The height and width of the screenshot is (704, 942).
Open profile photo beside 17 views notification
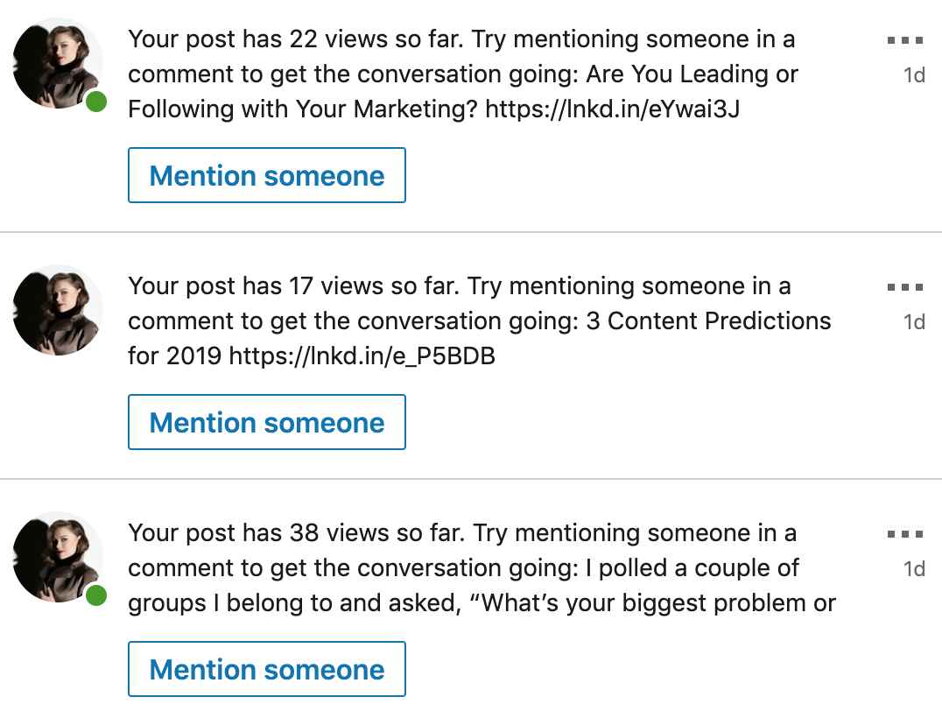(x=58, y=310)
